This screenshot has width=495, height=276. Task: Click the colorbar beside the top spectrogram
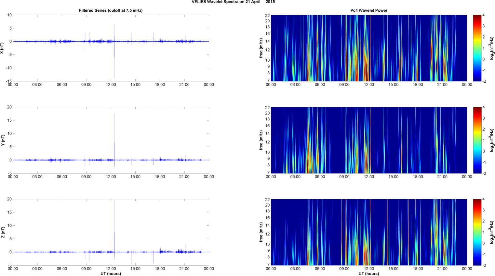pyautogui.click(x=477, y=48)
